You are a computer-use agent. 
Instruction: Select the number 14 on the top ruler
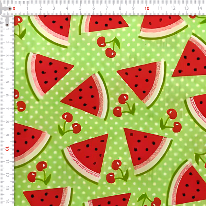click(199, 8)
